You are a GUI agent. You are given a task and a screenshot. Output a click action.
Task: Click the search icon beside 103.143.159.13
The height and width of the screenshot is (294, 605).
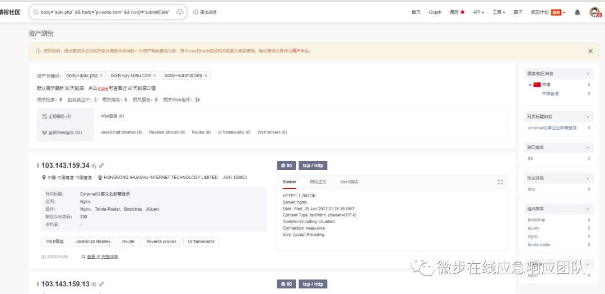point(94,284)
